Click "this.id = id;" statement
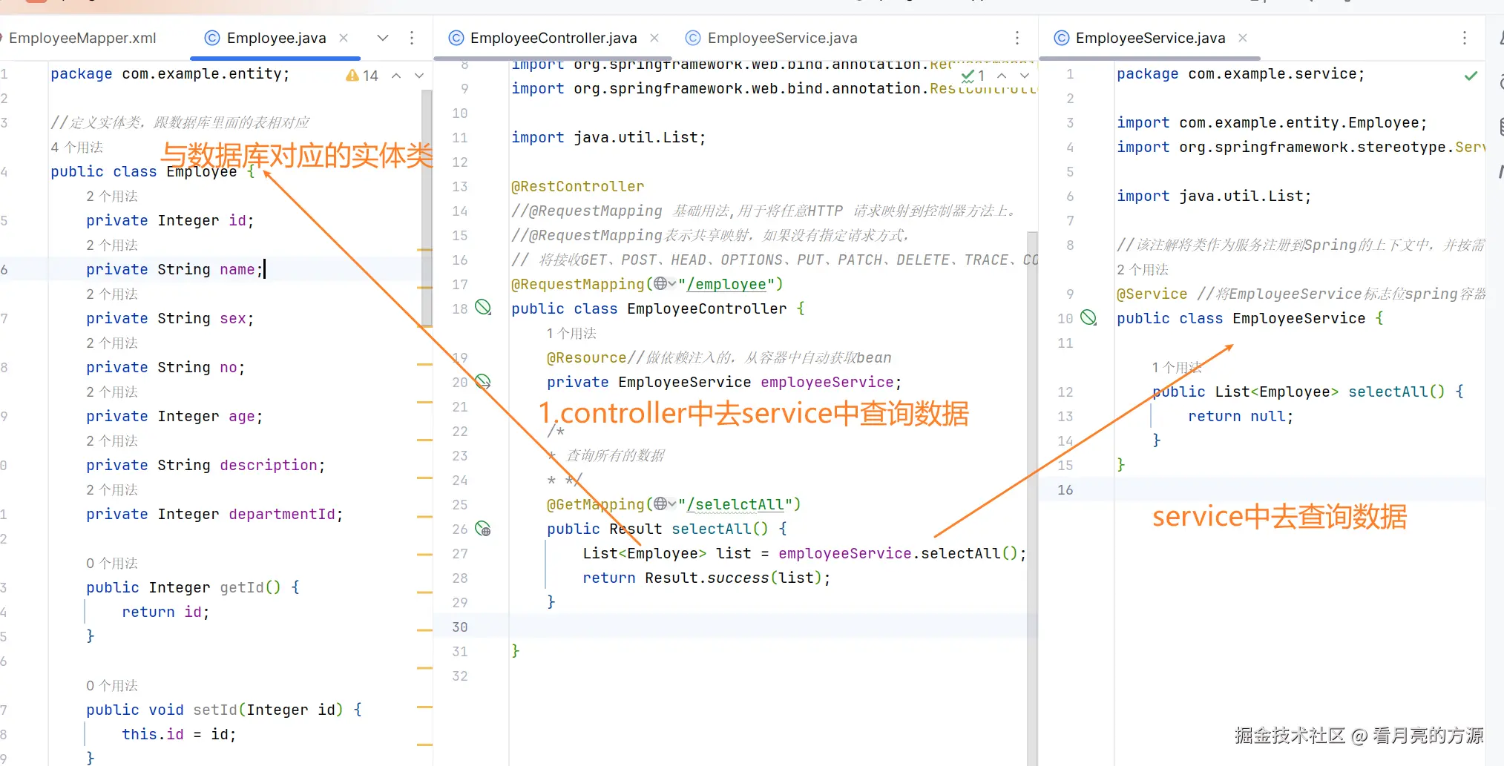Viewport: 1504px width, 766px height. tap(179, 734)
